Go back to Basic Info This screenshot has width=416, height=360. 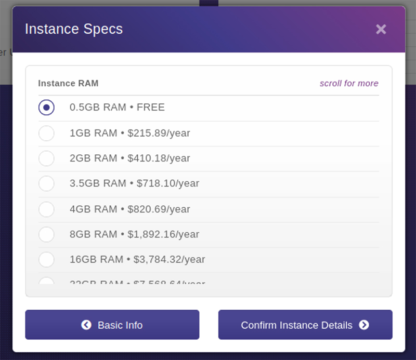pos(112,325)
